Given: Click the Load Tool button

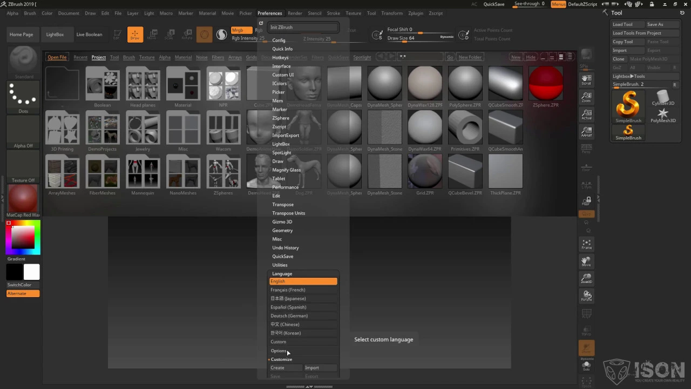Looking at the screenshot, I should tap(627, 24).
